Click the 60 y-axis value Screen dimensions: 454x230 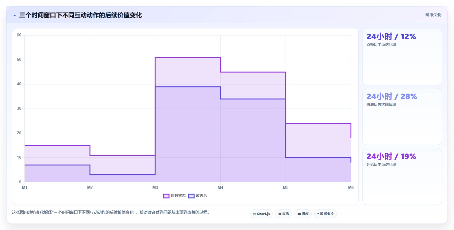click(x=19, y=35)
